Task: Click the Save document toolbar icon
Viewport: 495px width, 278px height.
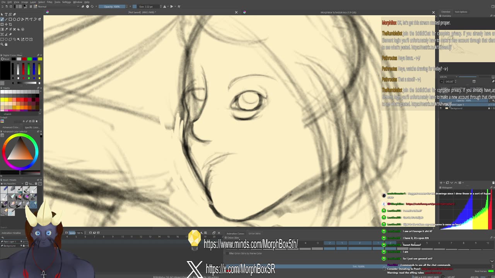Action: coord(10,7)
